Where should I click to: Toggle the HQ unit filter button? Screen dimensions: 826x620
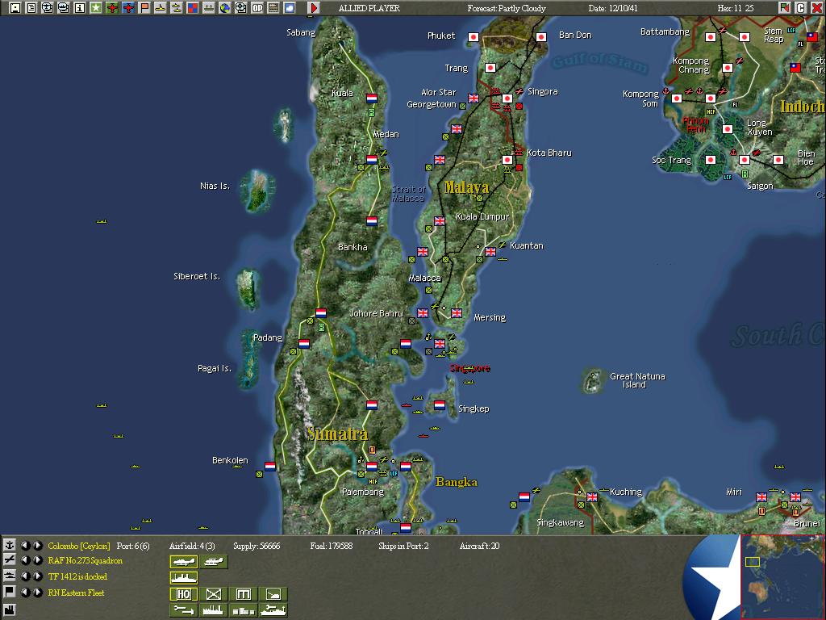coord(184,594)
